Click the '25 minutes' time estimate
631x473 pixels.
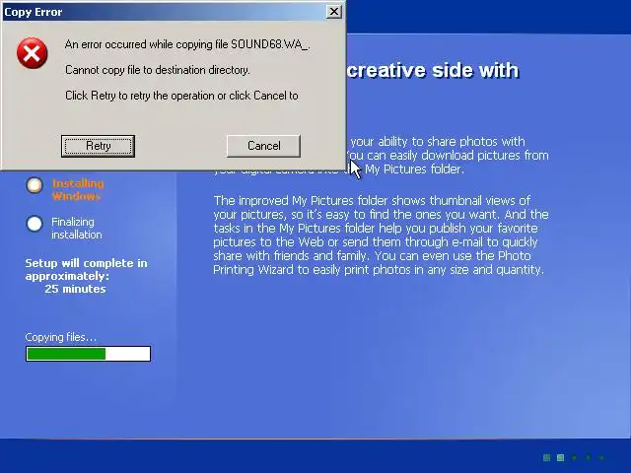pos(75,289)
